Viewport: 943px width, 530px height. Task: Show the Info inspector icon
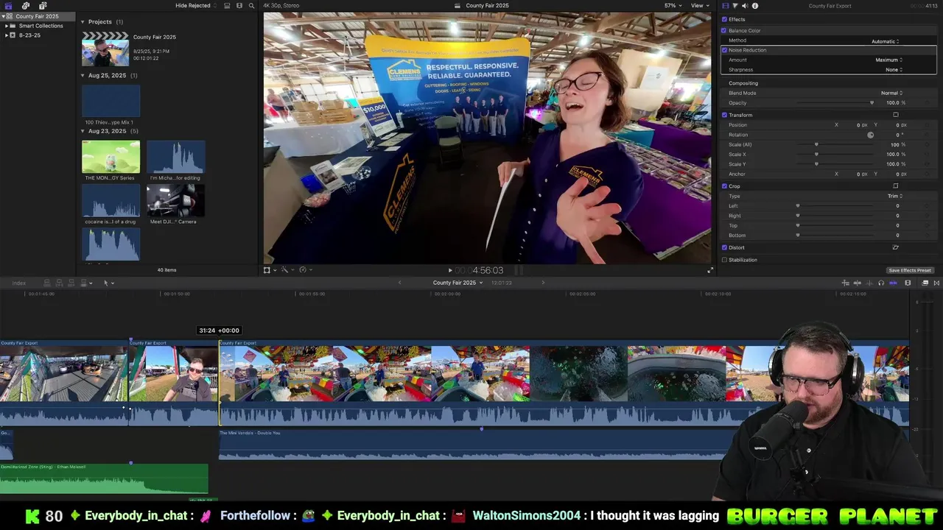coord(754,5)
